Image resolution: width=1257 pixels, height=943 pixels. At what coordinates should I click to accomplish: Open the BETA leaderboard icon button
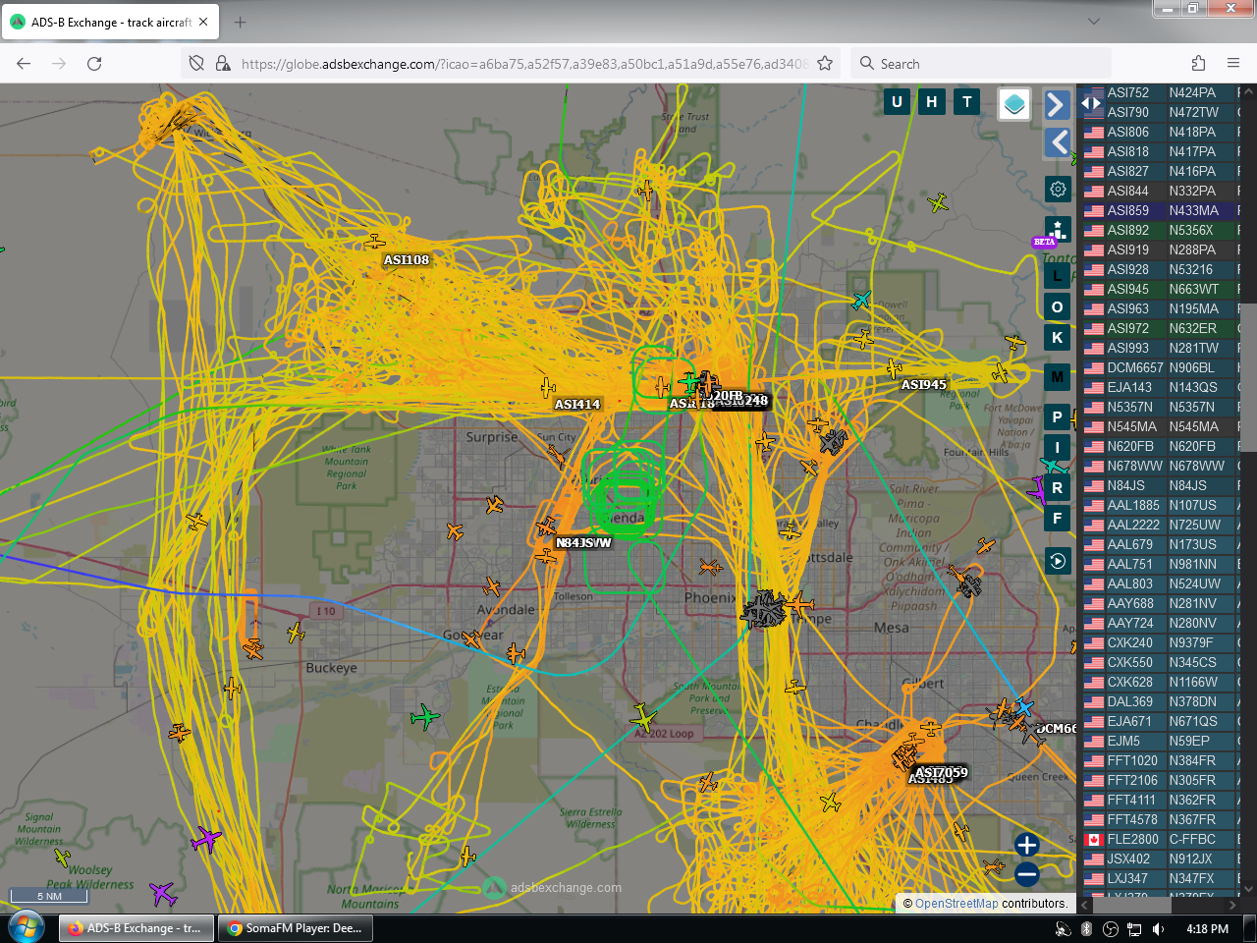click(1058, 232)
